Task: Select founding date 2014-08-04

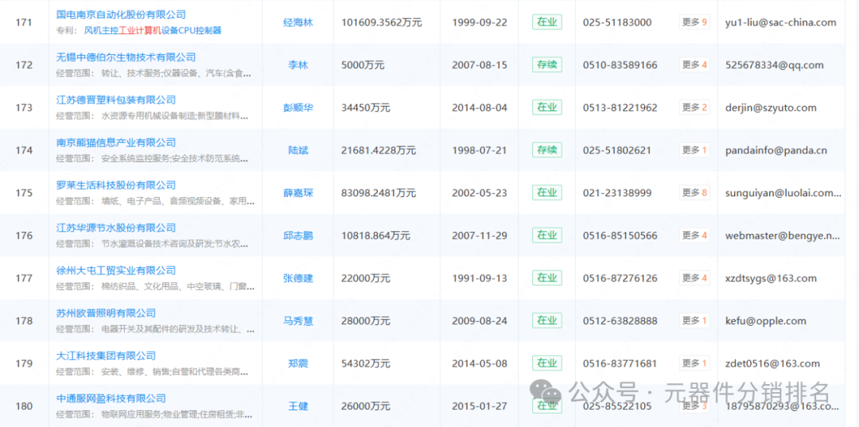Action: click(x=480, y=108)
